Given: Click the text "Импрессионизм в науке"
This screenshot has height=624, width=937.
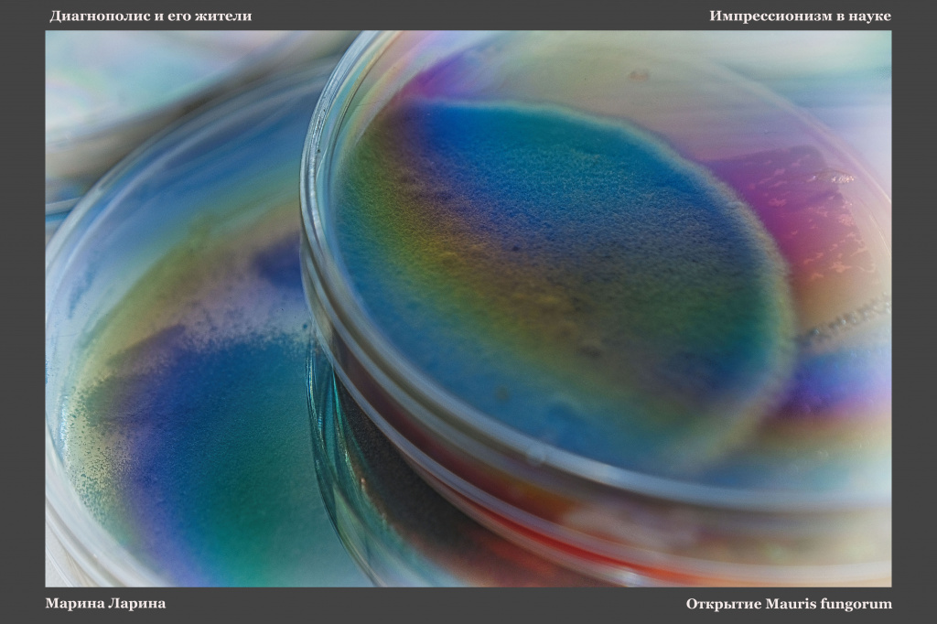Looking at the screenshot, I should click(800, 16).
